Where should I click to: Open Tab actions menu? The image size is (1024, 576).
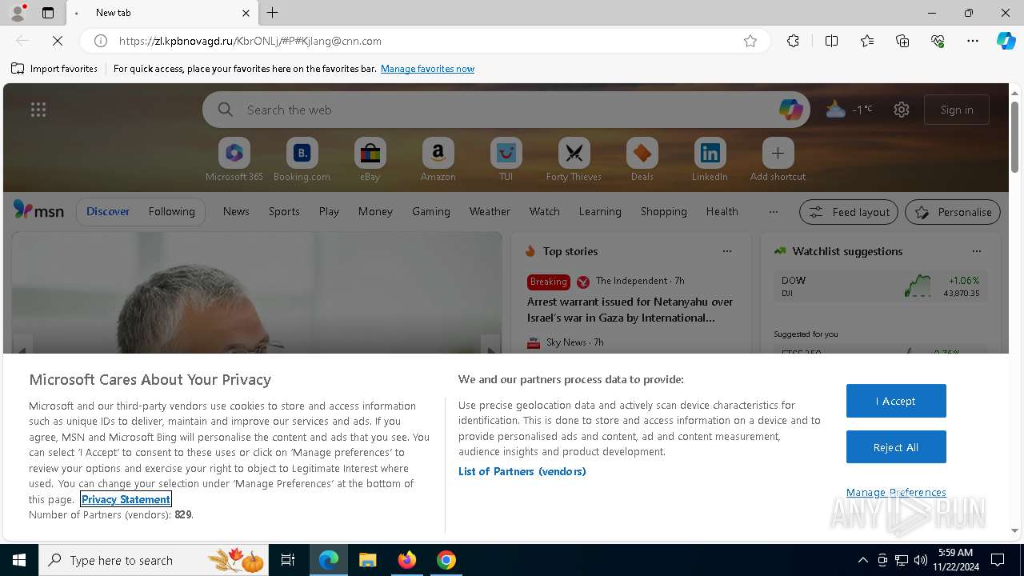tap(48, 13)
